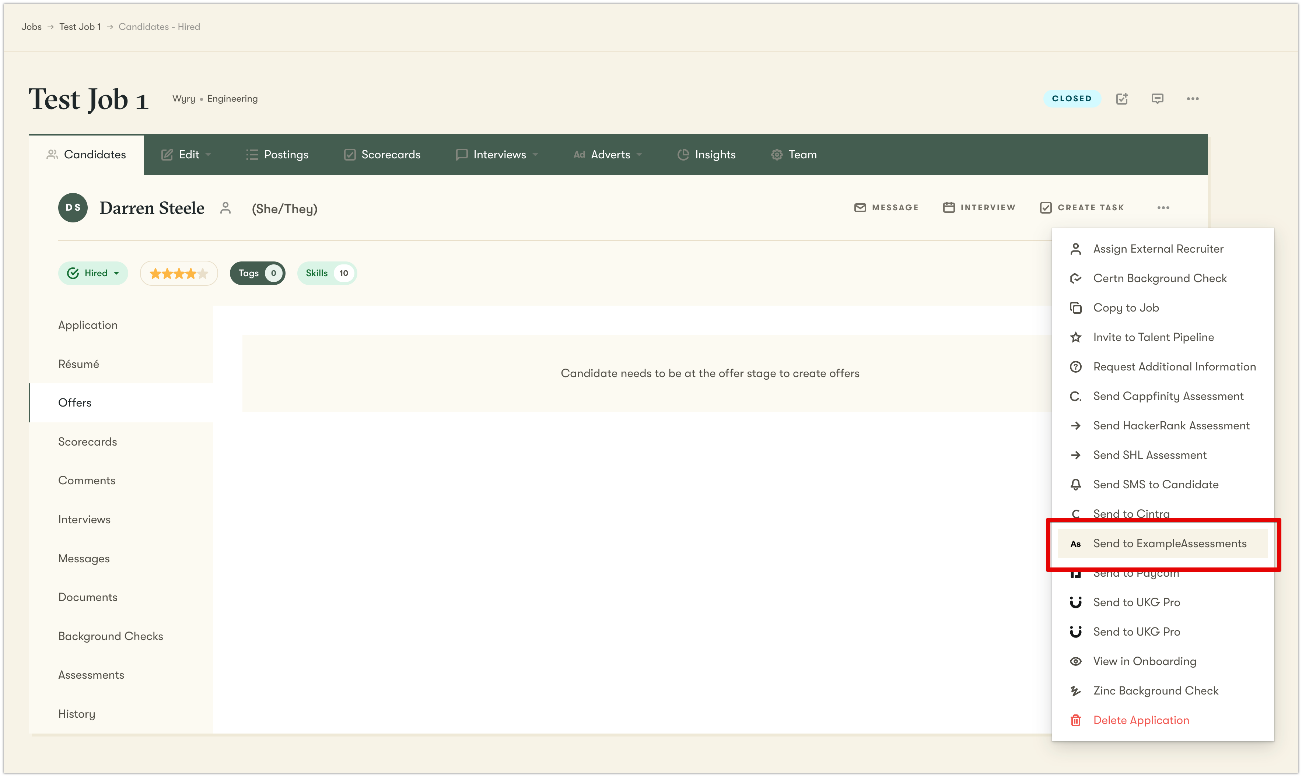This screenshot has height=777, width=1302.
Task: Click Delete Application option
Action: [1141, 720]
